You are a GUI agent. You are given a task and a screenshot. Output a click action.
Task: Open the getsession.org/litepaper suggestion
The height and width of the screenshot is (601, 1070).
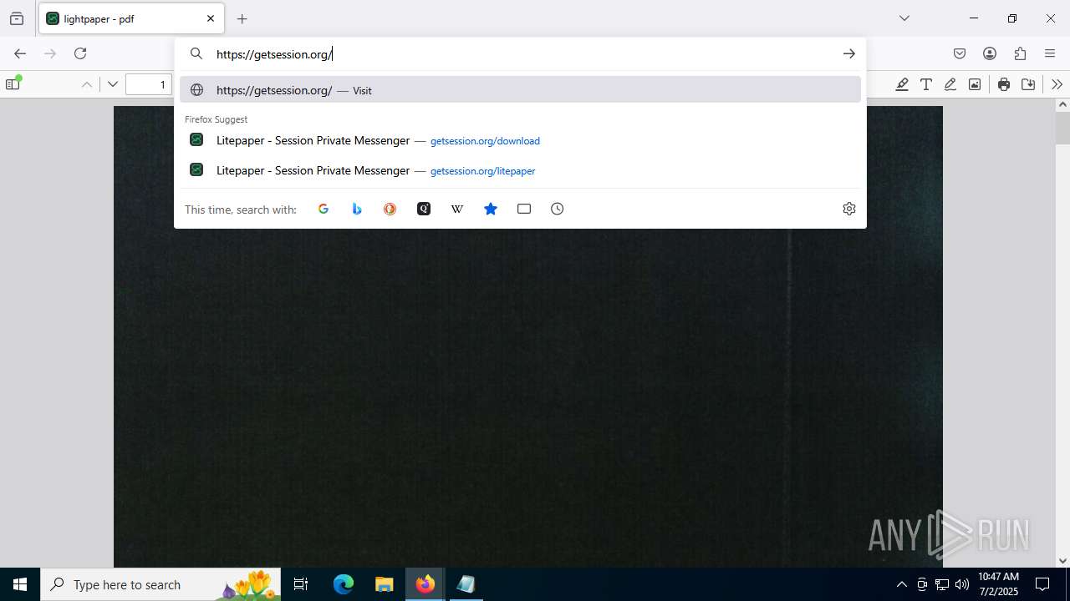[520, 170]
